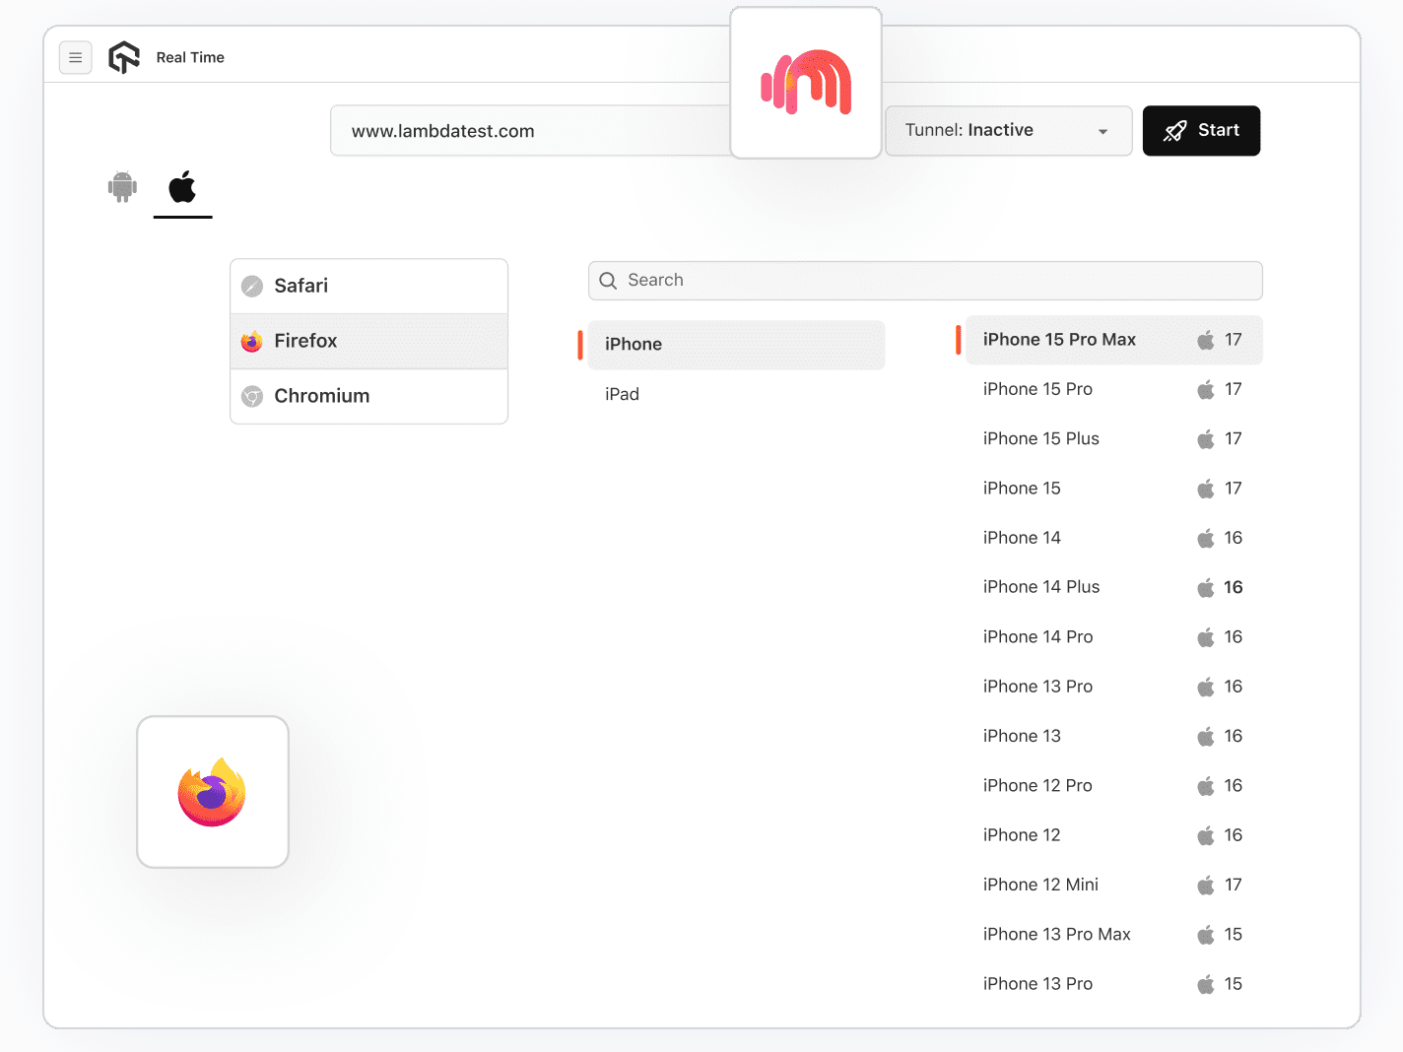This screenshot has height=1052, width=1403.
Task: Switch to the Android platform icon
Action: point(122,187)
